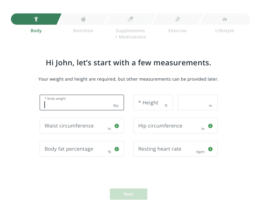The width and height of the screenshot is (270, 215).
Task: Click the Lifestyle lotus icon
Action: point(225,19)
